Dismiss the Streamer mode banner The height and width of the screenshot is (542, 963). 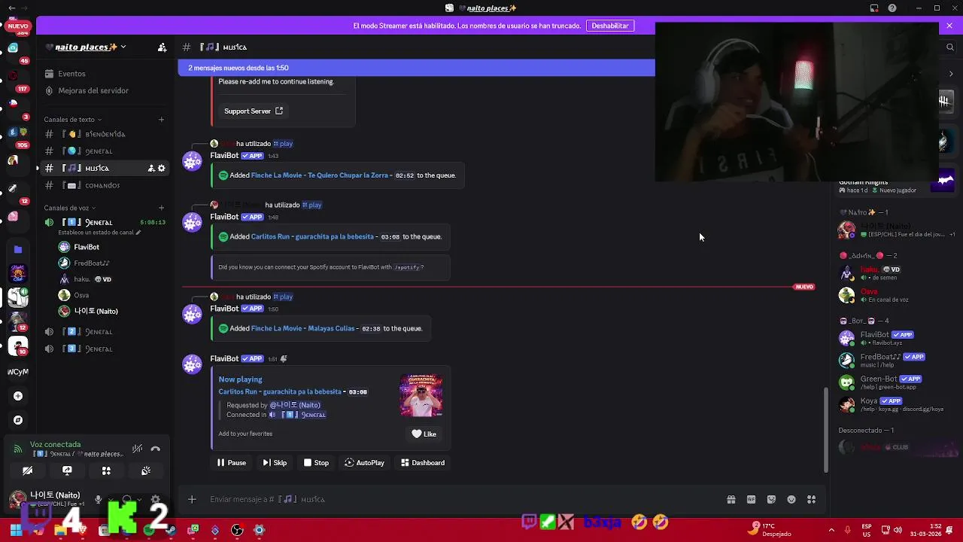[949, 26]
